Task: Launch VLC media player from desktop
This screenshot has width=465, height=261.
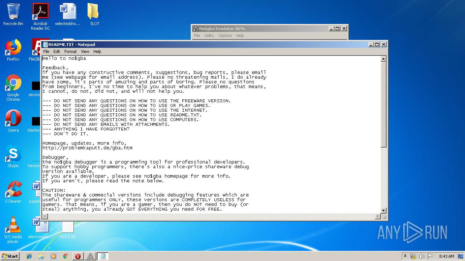Action: pyautogui.click(x=13, y=230)
